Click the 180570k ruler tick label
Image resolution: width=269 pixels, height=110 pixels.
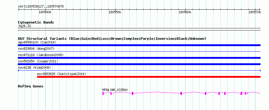click(255, 12)
